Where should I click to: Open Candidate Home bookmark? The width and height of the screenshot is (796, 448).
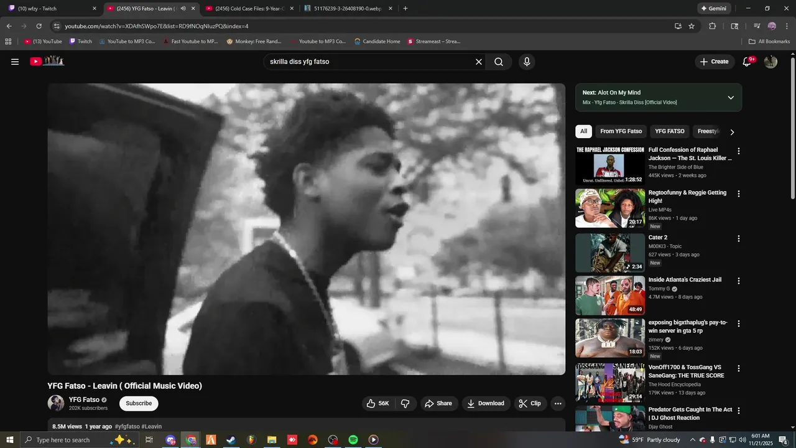tap(377, 42)
